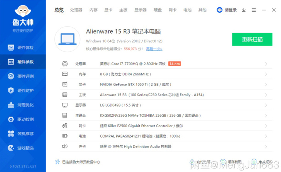The width and height of the screenshot is (281, 172).
Task: Open 硬件防护 shield item
Action: tap(23, 90)
